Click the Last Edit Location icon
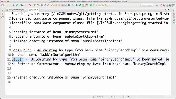 (x=103, y=5)
